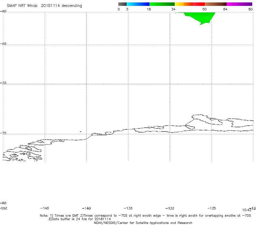
Task: Click the yellow-orange segment of the color bar
Action: (x=183, y=4)
